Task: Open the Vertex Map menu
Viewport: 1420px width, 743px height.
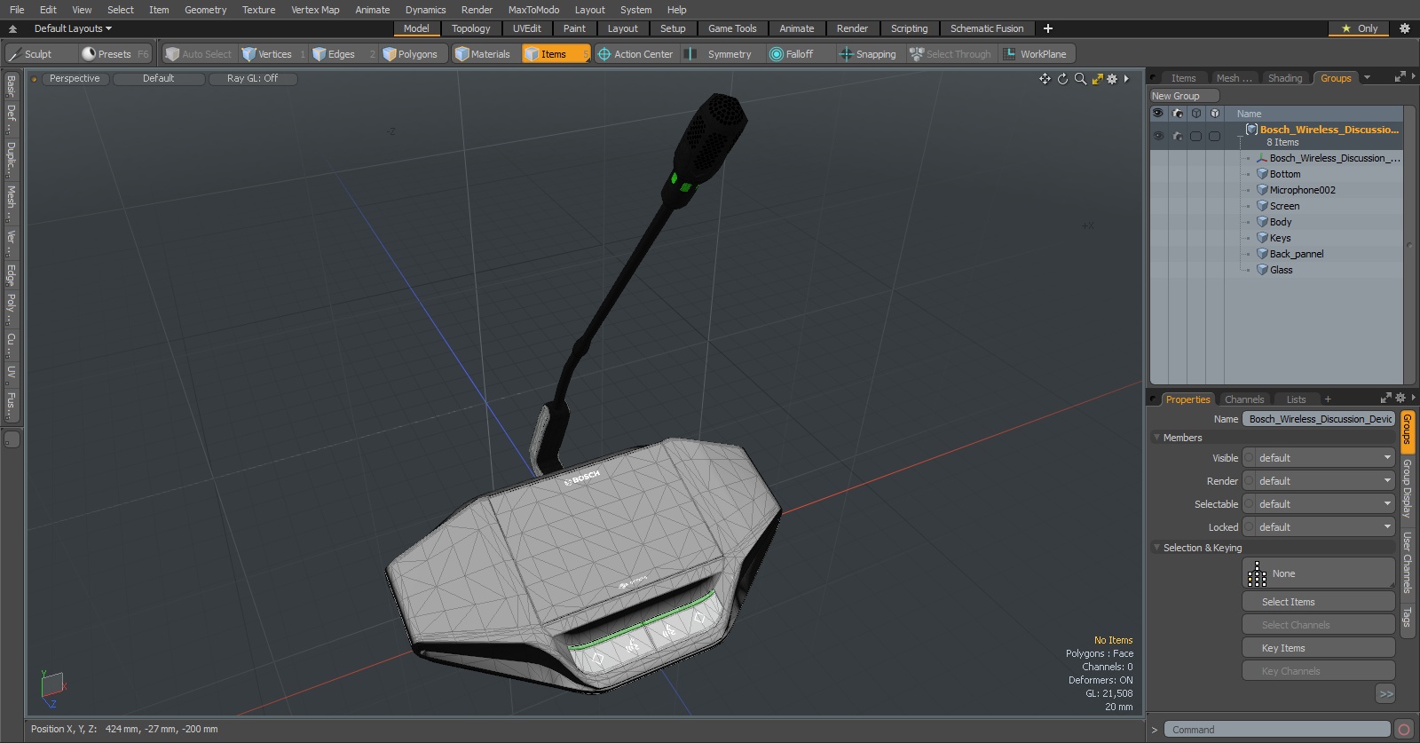Action: point(315,10)
